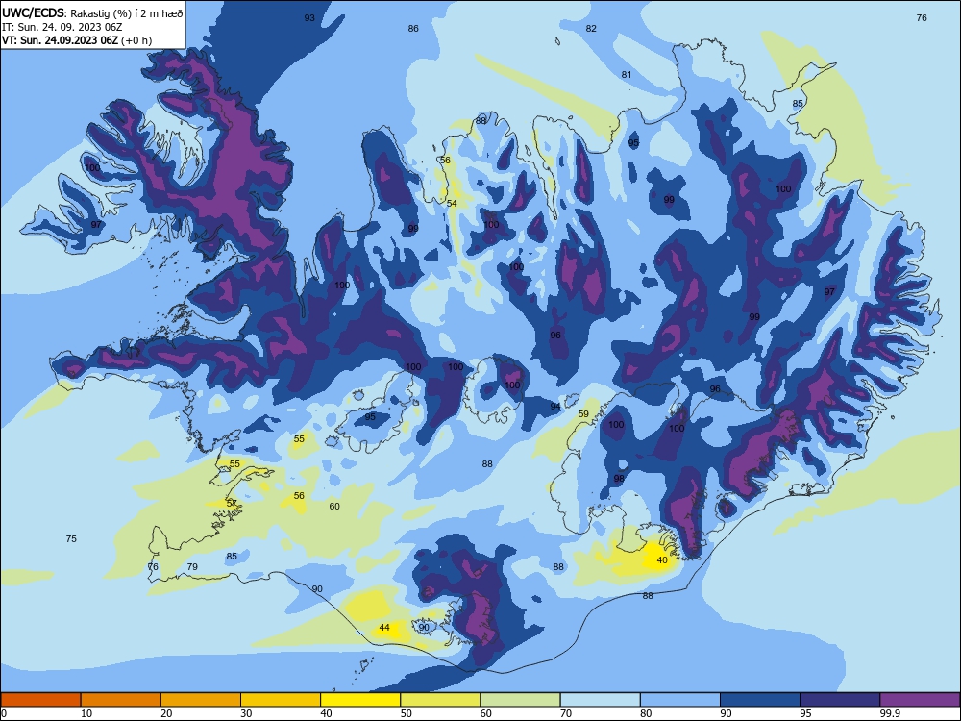Select the 20–30 amber legend swatch

point(201,700)
